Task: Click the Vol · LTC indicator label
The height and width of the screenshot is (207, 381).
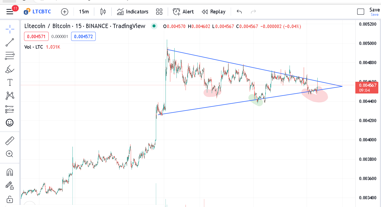Action: coord(34,47)
